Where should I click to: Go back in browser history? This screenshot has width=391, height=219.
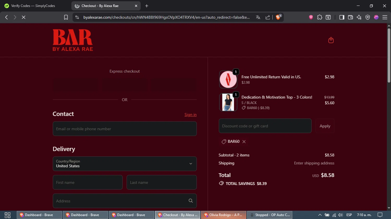[x=7, y=17]
